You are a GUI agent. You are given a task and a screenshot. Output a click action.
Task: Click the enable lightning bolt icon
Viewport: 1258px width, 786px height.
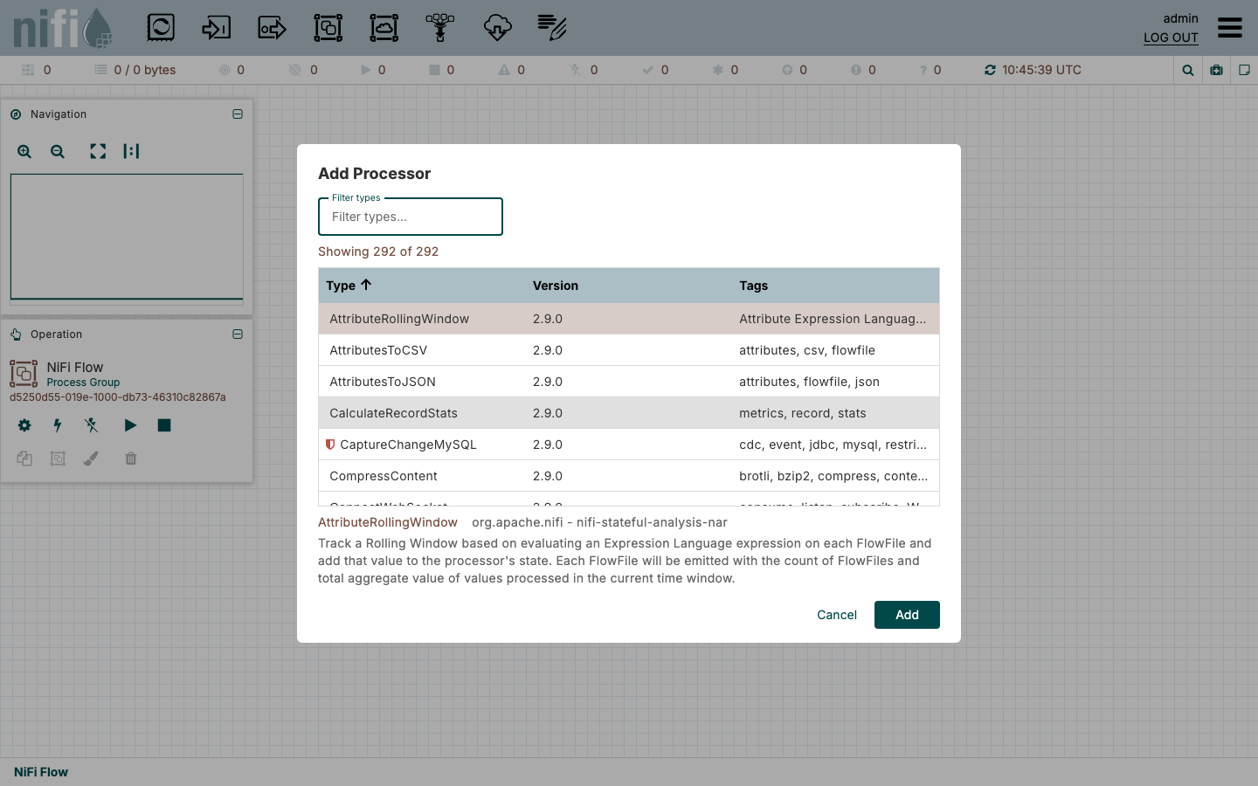58,425
